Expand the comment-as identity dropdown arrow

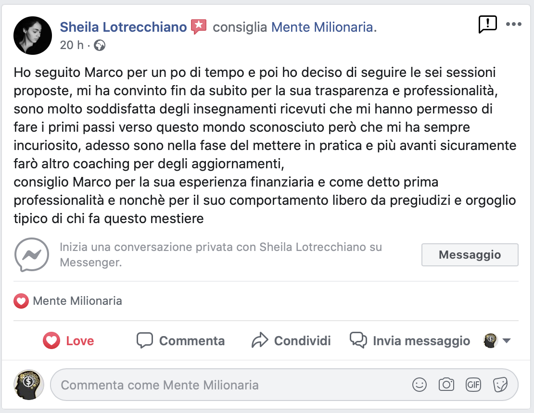506,341
